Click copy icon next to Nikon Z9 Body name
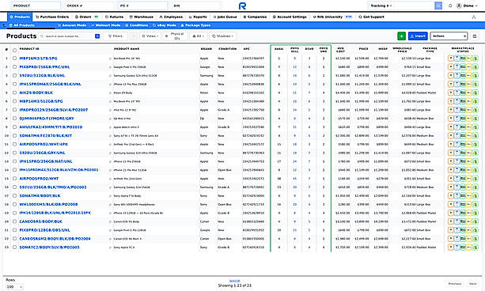 pyautogui.click(x=110, y=93)
